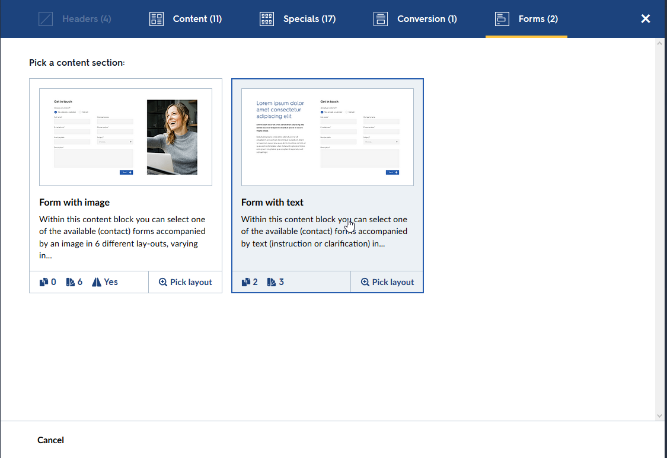Click the Headers tab slash icon
Viewport: 667px width, 458px height.
[x=46, y=19]
